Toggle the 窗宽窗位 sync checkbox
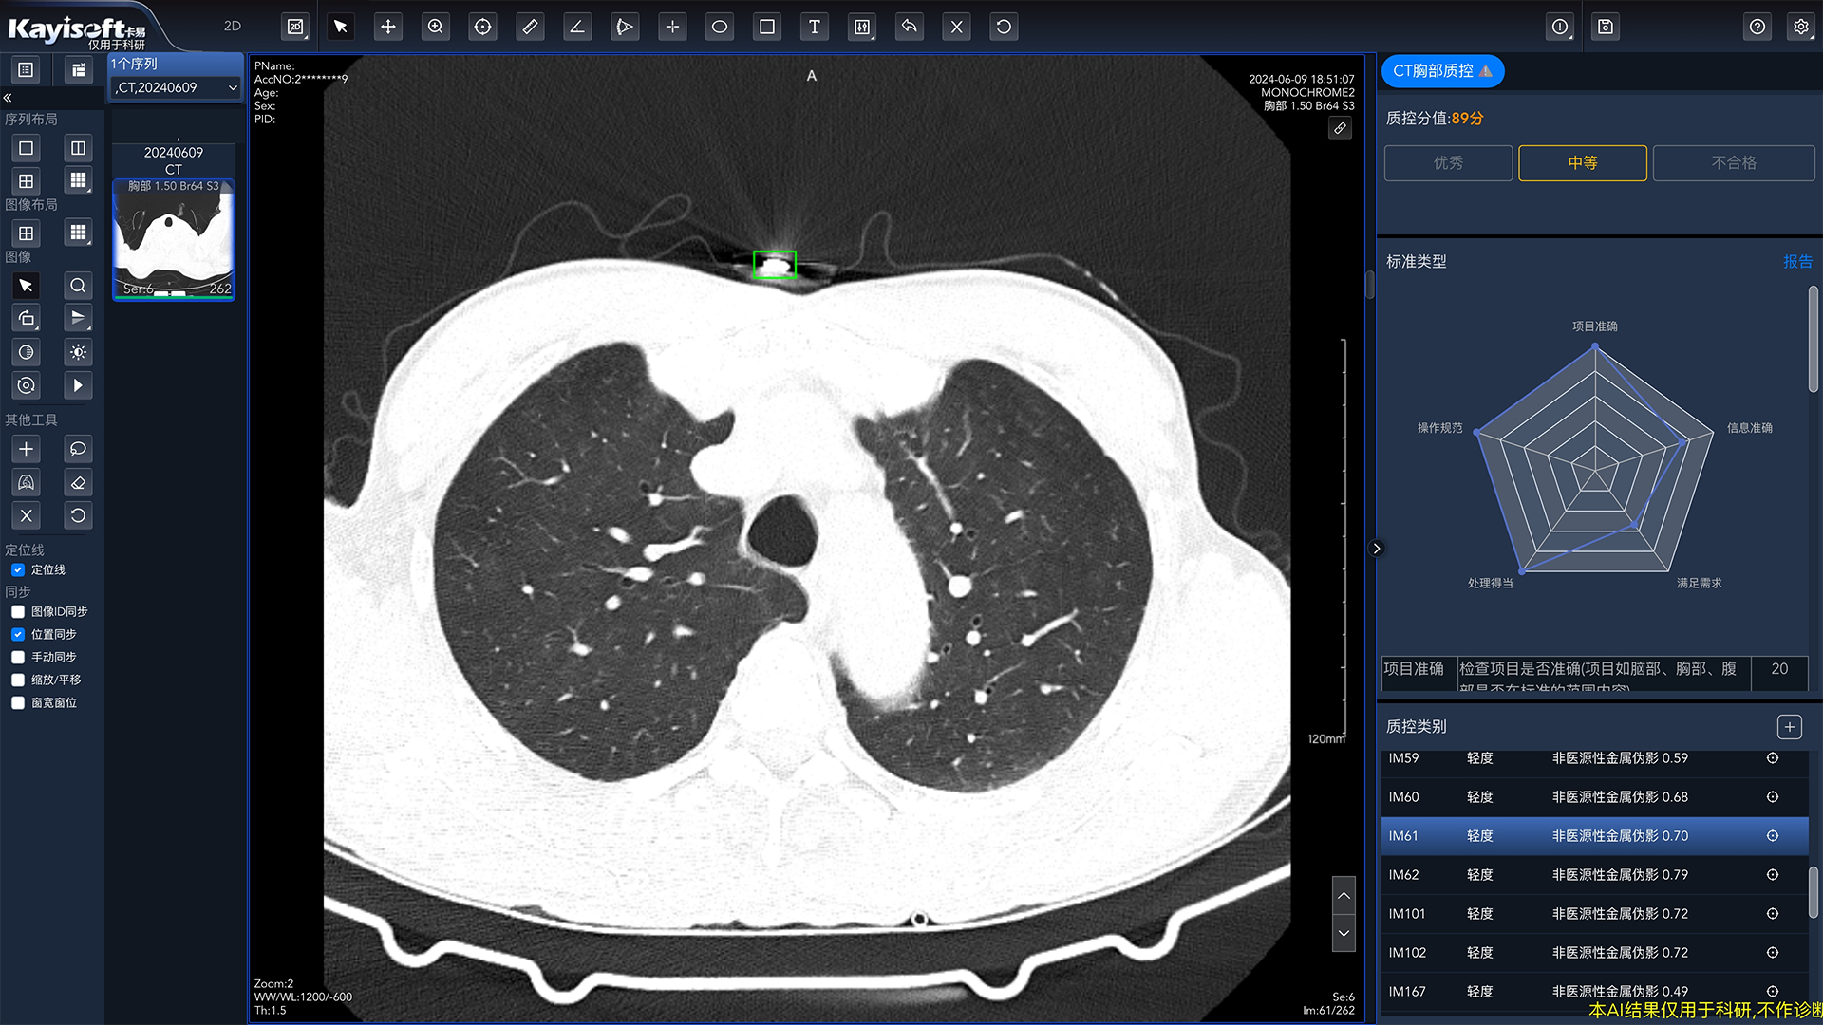The width and height of the screenshot is (1823, 1025). click(18, 702)
